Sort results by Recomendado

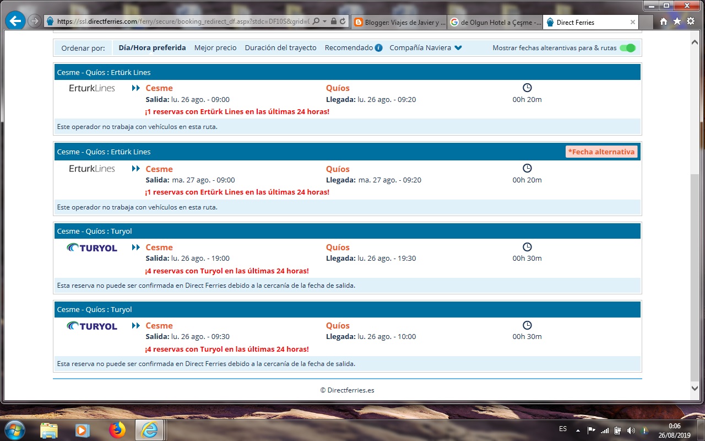click(x=349, y=48)
